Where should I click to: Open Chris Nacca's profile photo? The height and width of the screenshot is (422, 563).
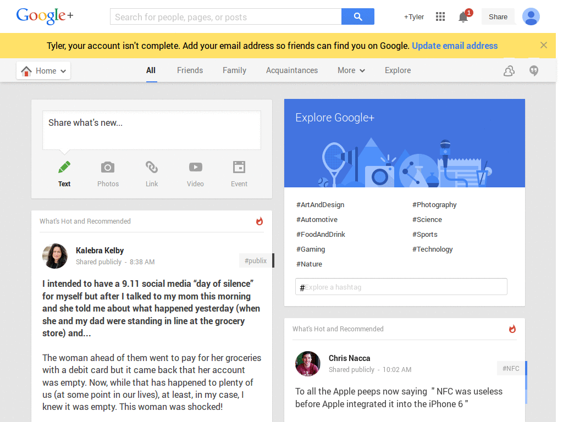[308, 364]
